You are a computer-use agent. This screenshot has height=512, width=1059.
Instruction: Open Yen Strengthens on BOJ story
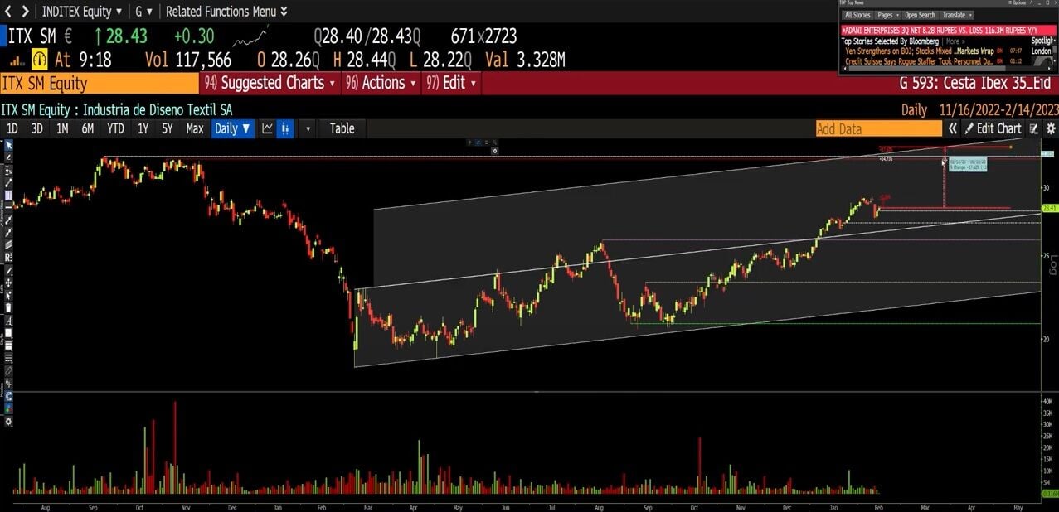point(919,51)
